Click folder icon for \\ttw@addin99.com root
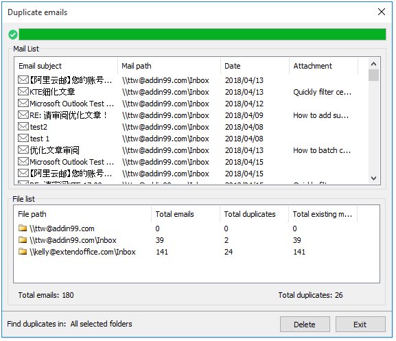396x341 pixels. [23, 228]
